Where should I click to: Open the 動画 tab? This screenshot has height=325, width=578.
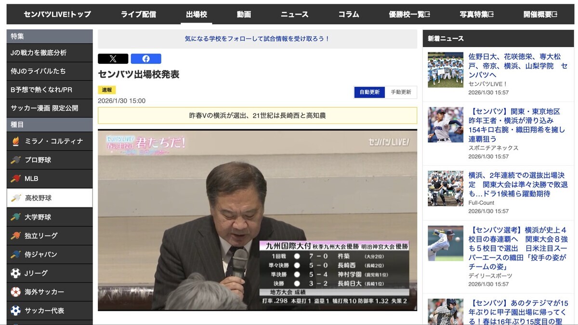click(x=244, y=14)
